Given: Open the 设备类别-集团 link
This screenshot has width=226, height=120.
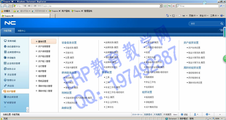Looking at the screenshot, I should [72, 48].
